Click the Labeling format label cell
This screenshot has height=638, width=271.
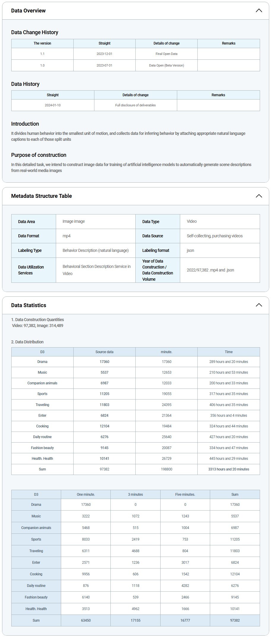coord(156,250)
